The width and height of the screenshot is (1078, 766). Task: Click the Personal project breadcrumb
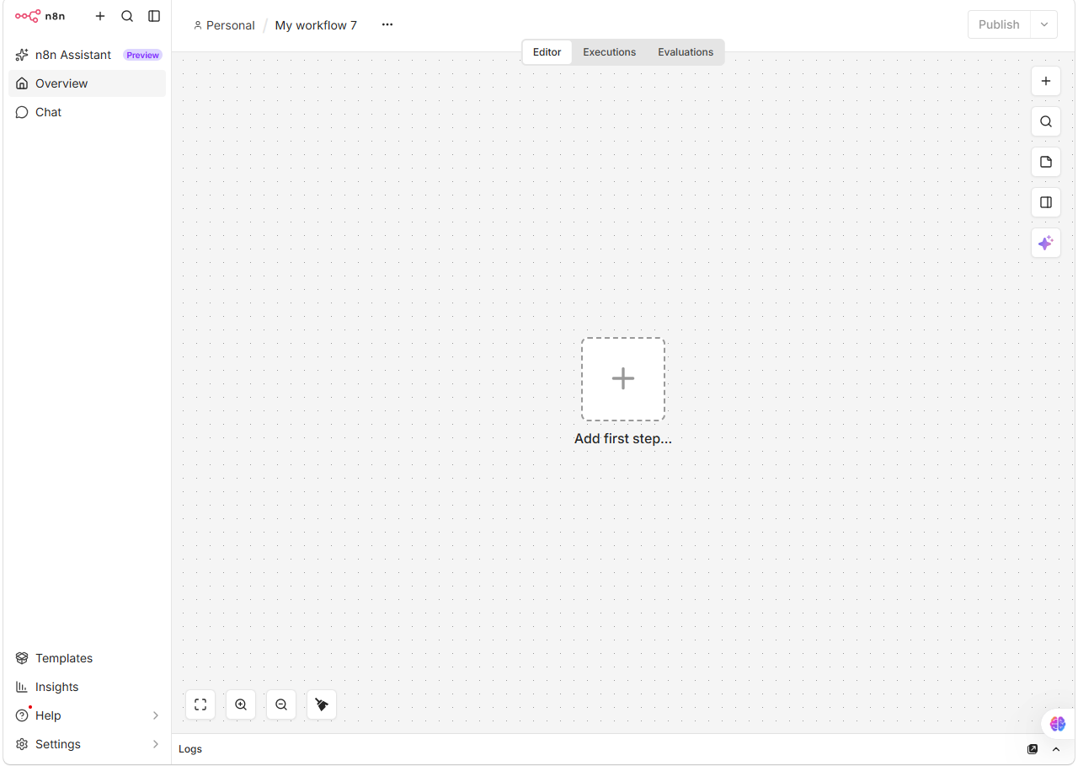tap(224, 25)
